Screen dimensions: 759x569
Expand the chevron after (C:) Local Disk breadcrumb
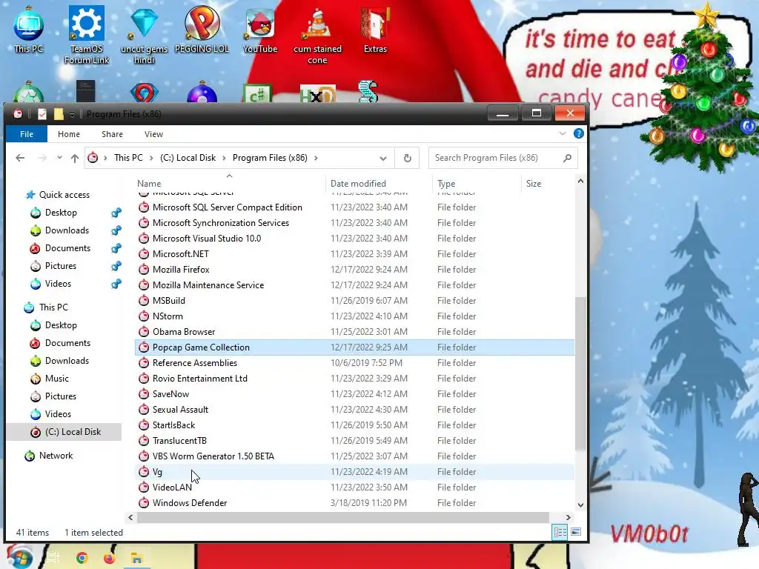click(x=224, y=158)
